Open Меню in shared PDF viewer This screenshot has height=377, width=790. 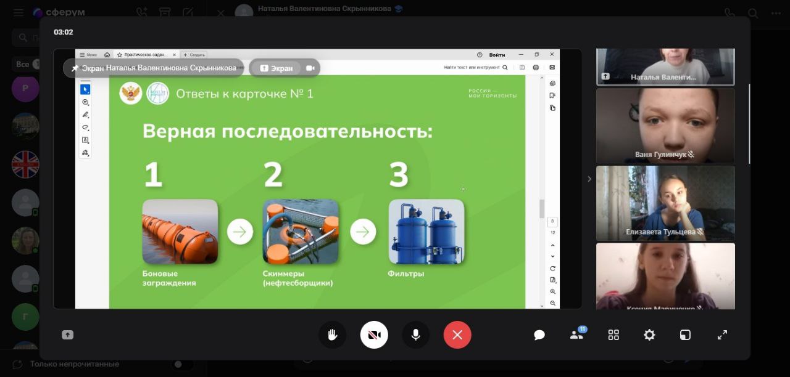pos(88,55)
